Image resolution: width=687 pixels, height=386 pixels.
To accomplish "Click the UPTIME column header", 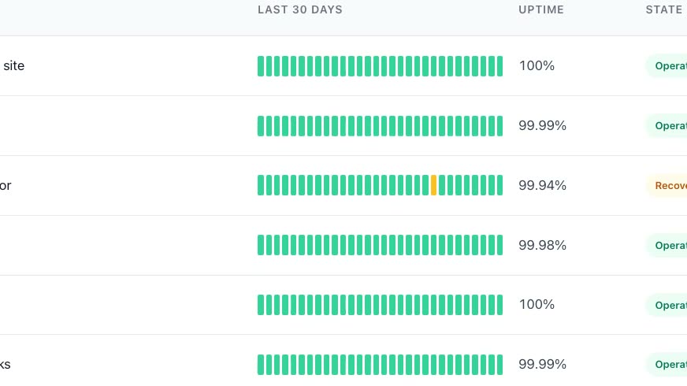I will pos(541,9).
